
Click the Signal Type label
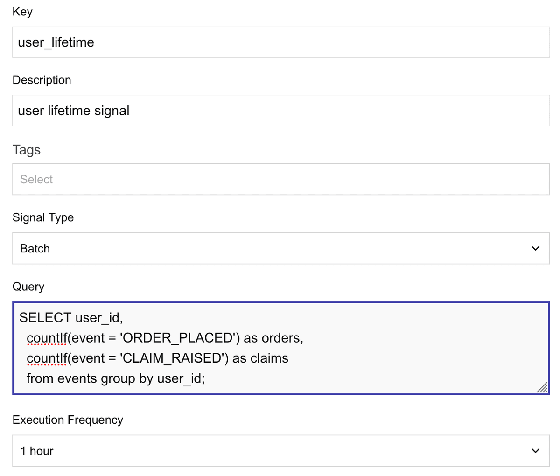(43, 217)
